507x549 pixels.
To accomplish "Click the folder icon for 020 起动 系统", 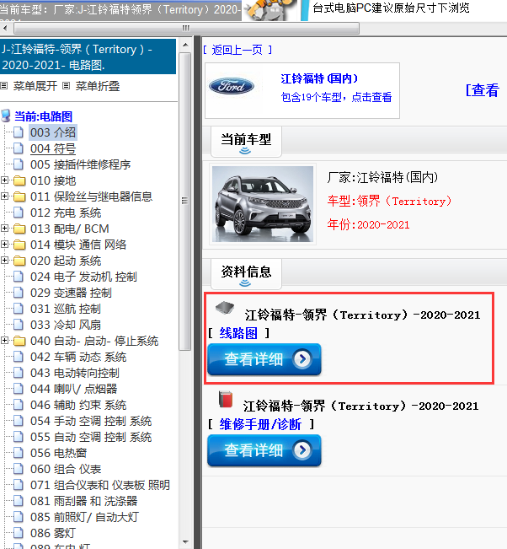I will (19, 261).
